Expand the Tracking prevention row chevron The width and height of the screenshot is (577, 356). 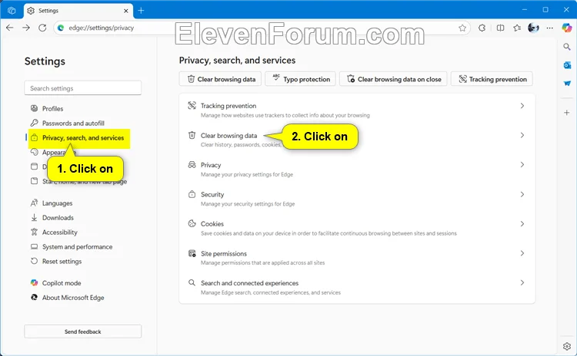pos(522,106)
